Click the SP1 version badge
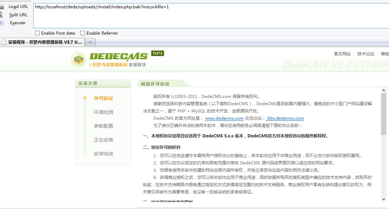 click(x=157, y=53)
